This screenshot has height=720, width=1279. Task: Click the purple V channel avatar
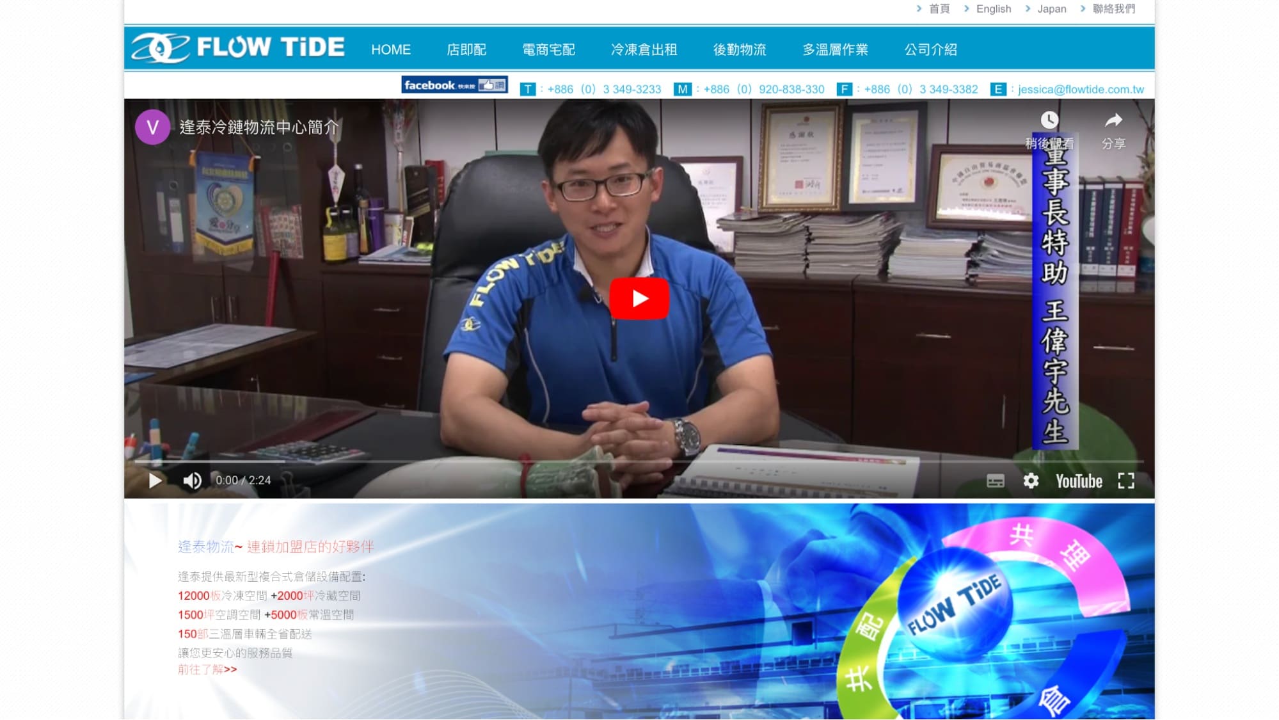tap(152, 127)
